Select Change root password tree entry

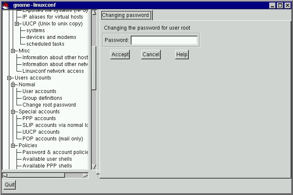point(49,105)
